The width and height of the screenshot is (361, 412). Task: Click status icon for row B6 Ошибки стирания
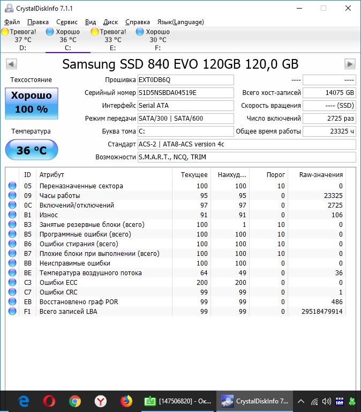[12, 244]
